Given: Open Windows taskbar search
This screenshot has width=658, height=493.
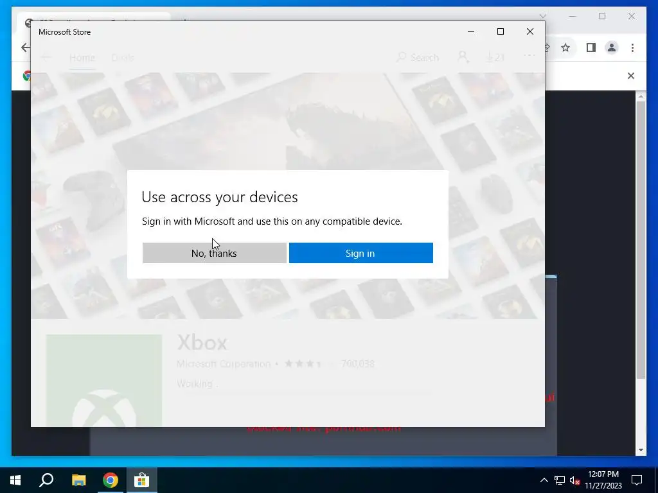Looking at the screenshot, I should coord(46,480).
